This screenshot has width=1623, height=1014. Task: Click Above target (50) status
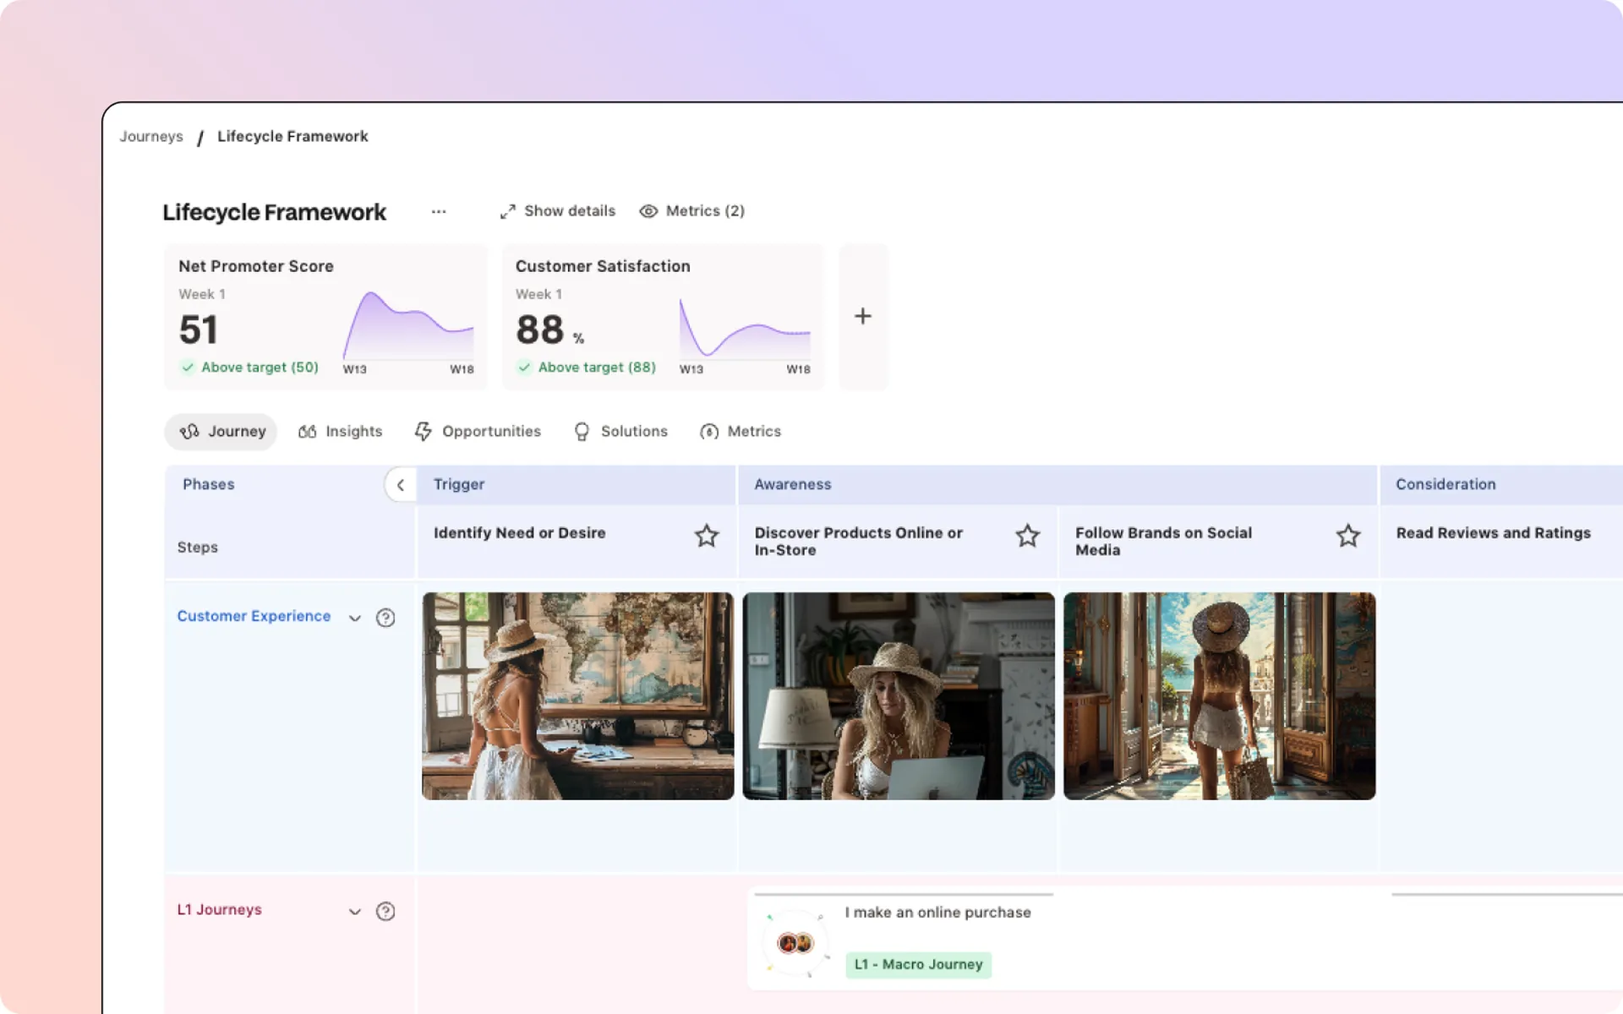250,368
